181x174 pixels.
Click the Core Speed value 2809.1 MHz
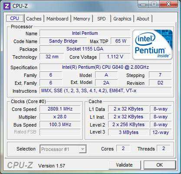[x=60, y=109]
